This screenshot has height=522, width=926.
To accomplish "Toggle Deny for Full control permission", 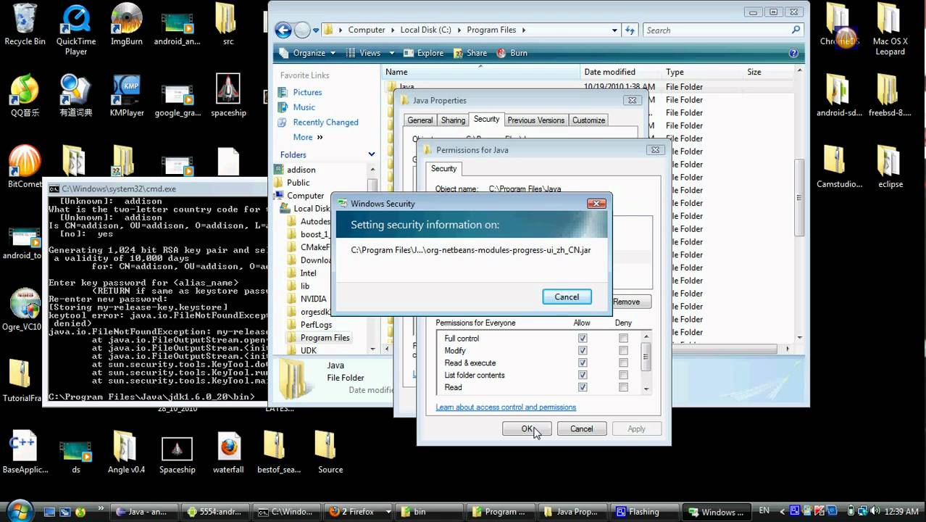I will [623, 339].
